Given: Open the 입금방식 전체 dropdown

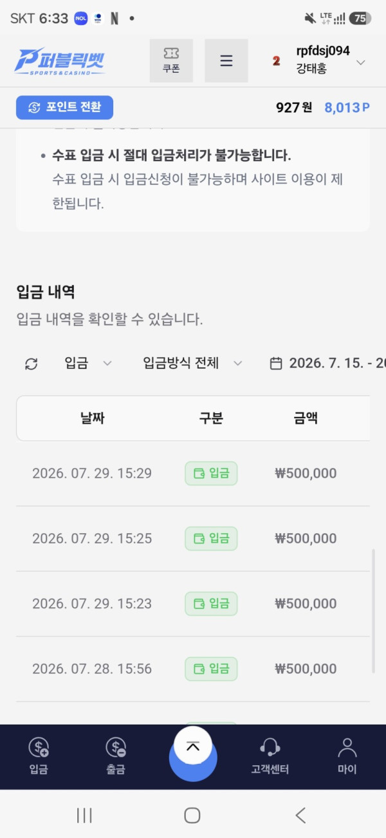Looking at the screenshot, I should pyautogui.click(x=192, y=364).
